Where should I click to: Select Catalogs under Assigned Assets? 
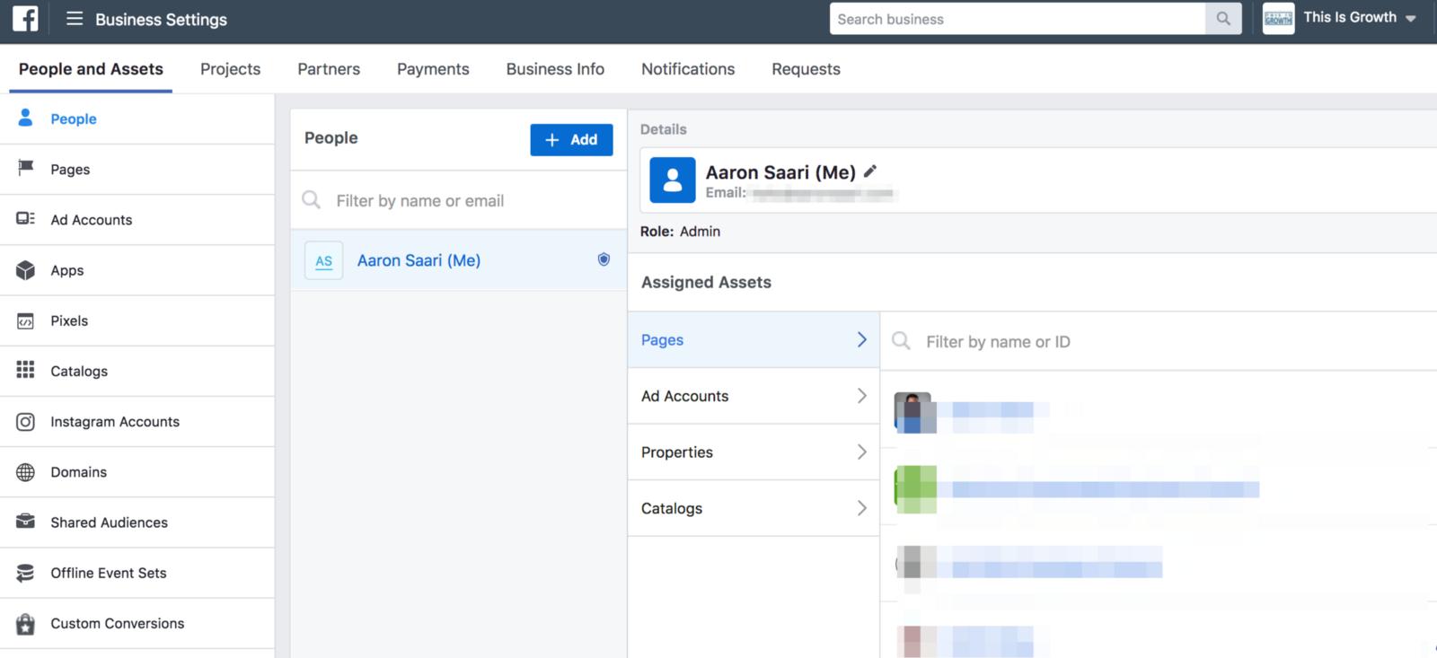coord(754,508)
